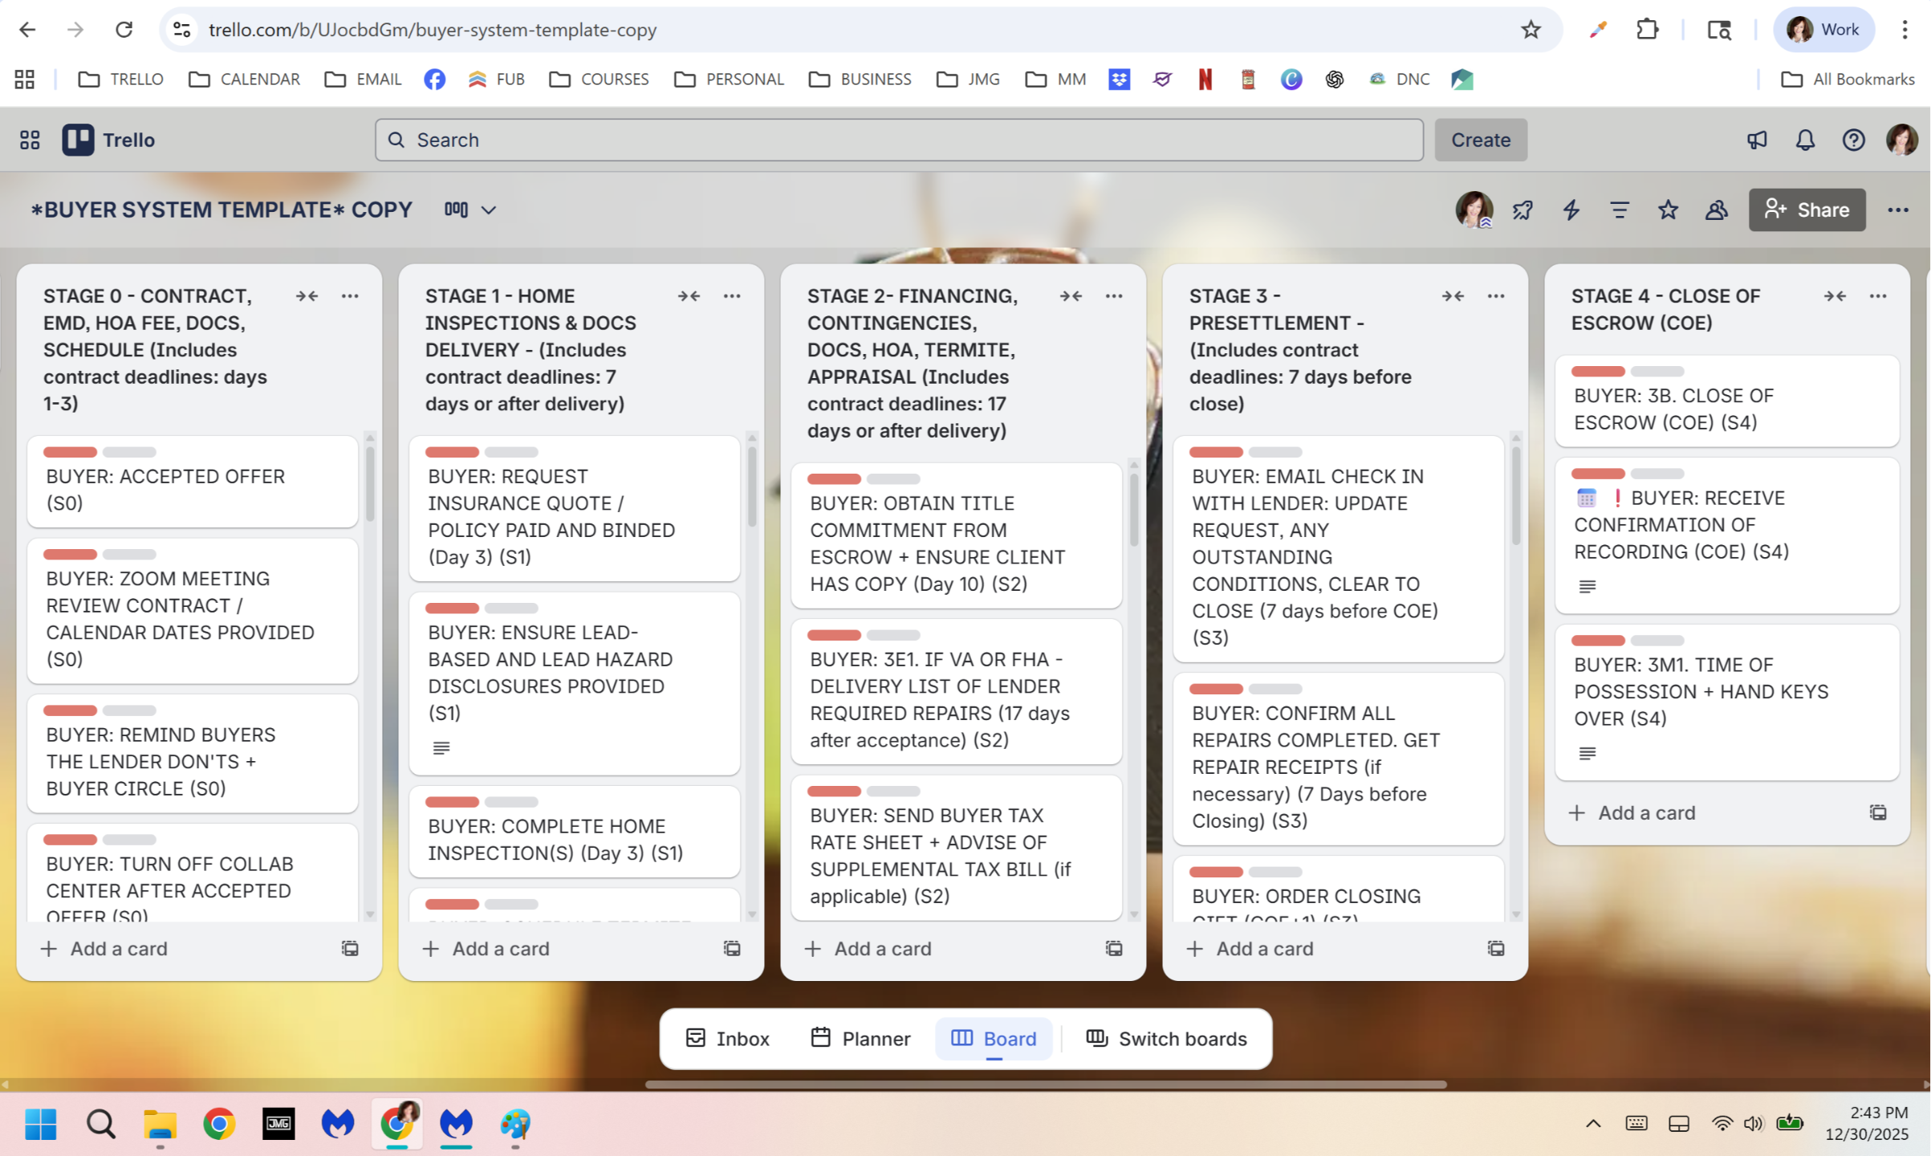Open the Trello app switcher grid
The width and height of the screenshot is (1931, 1156).
click(30, 140)
